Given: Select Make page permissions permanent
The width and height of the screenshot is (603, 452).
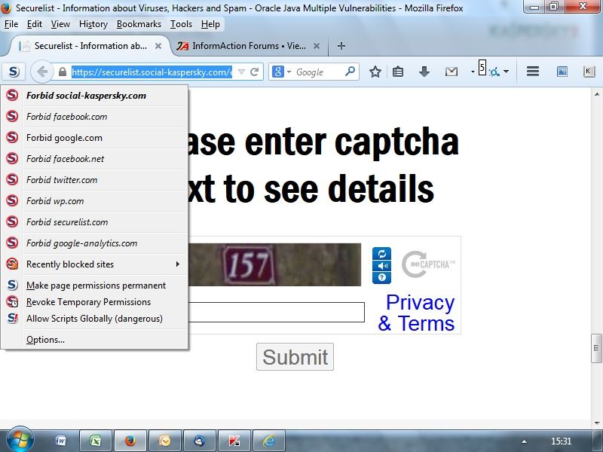Looking at the screenshot, I should coord(95,286).
